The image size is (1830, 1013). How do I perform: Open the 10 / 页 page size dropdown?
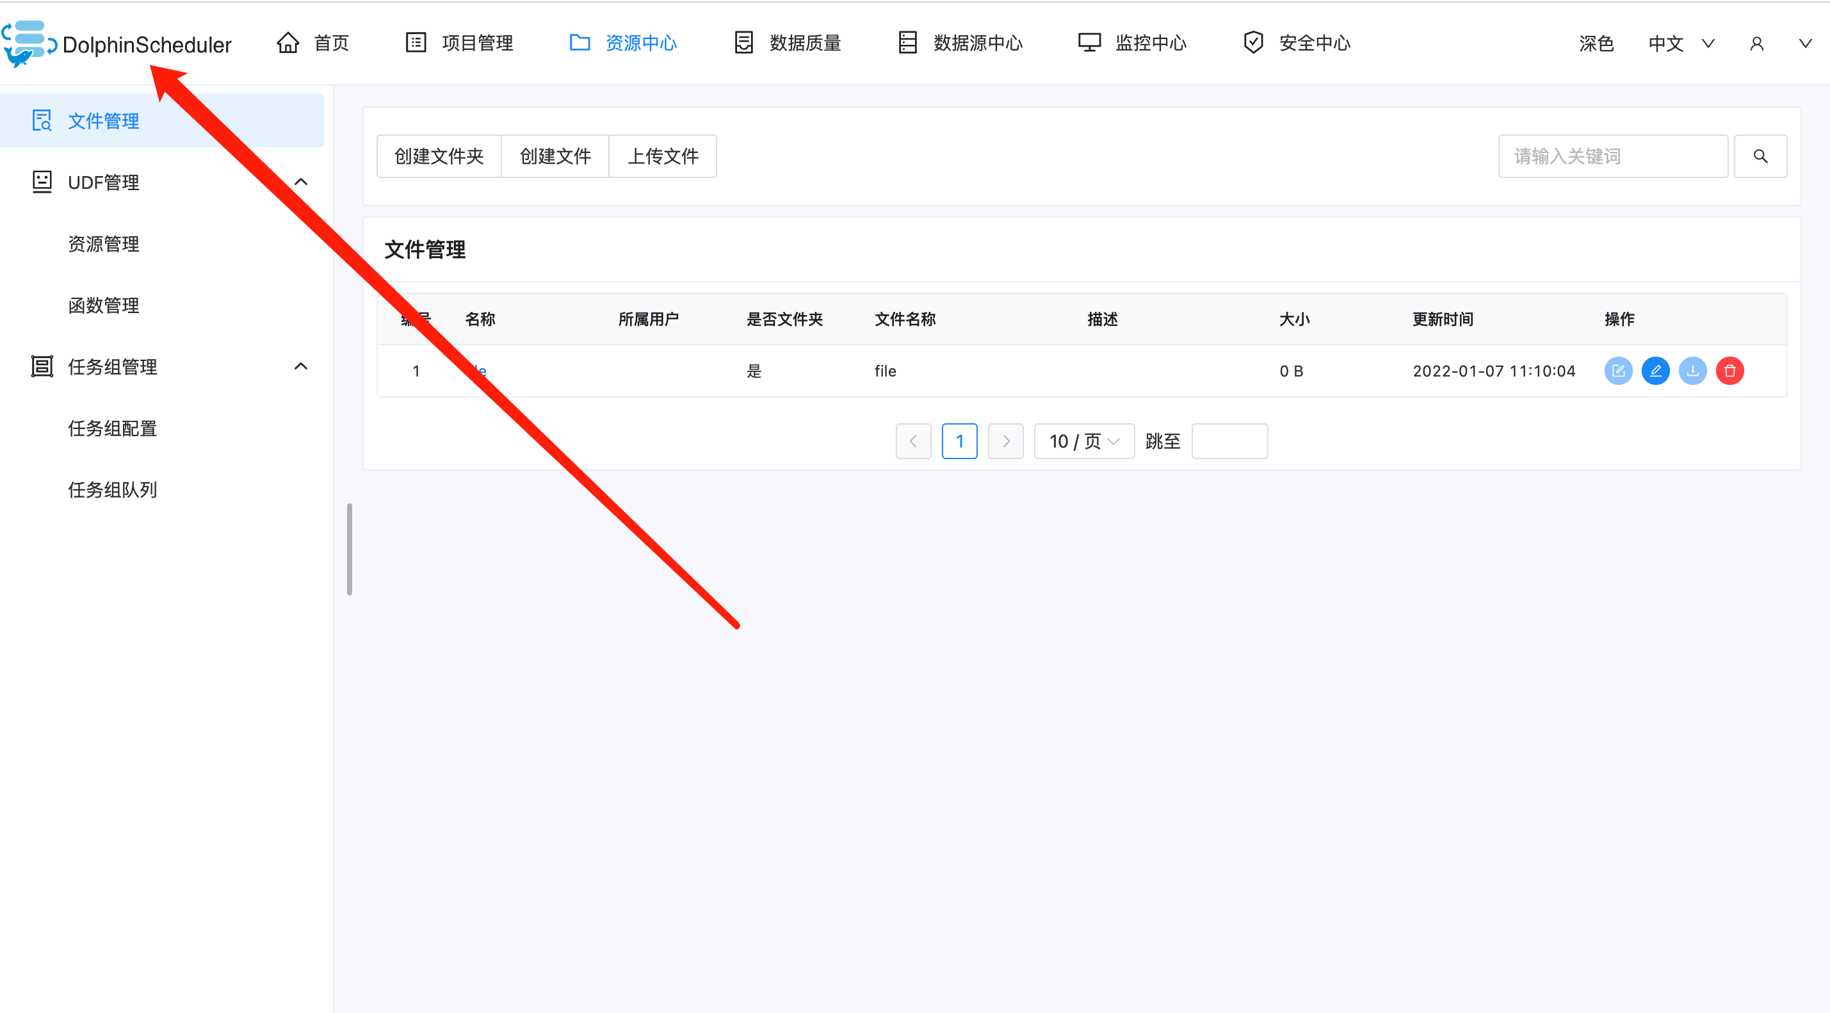[1083, 441]
